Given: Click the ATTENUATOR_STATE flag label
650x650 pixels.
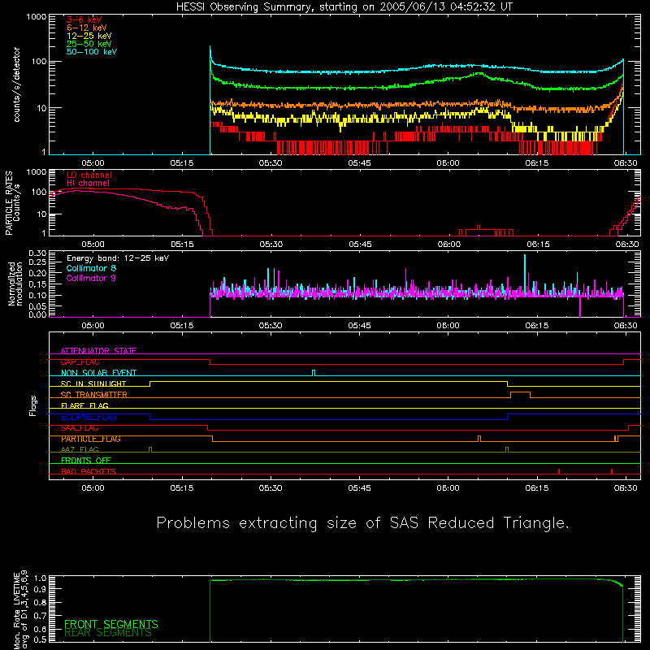Looking at the screenshot, I should point(98,351).
